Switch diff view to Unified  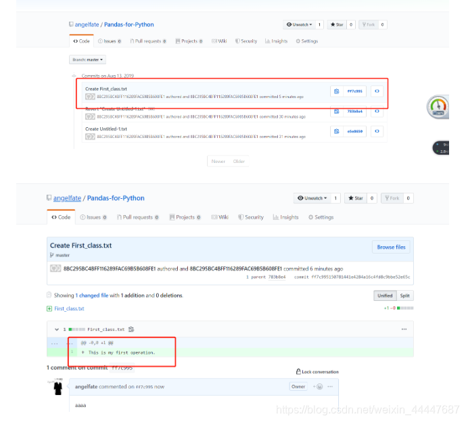[385, 296]
